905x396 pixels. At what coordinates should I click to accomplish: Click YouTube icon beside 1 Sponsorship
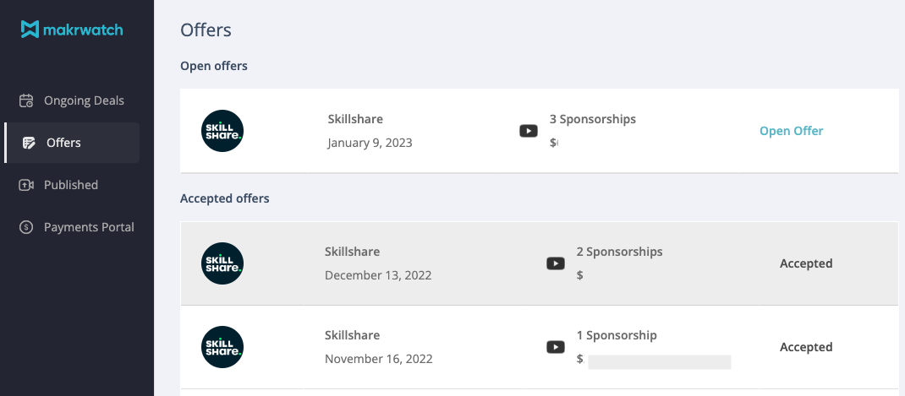click(x=556, y=347)
